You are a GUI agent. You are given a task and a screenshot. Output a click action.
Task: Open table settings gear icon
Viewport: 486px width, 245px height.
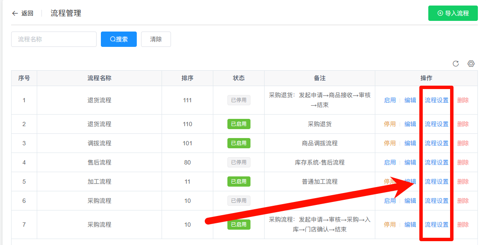[x=471, y=63]
